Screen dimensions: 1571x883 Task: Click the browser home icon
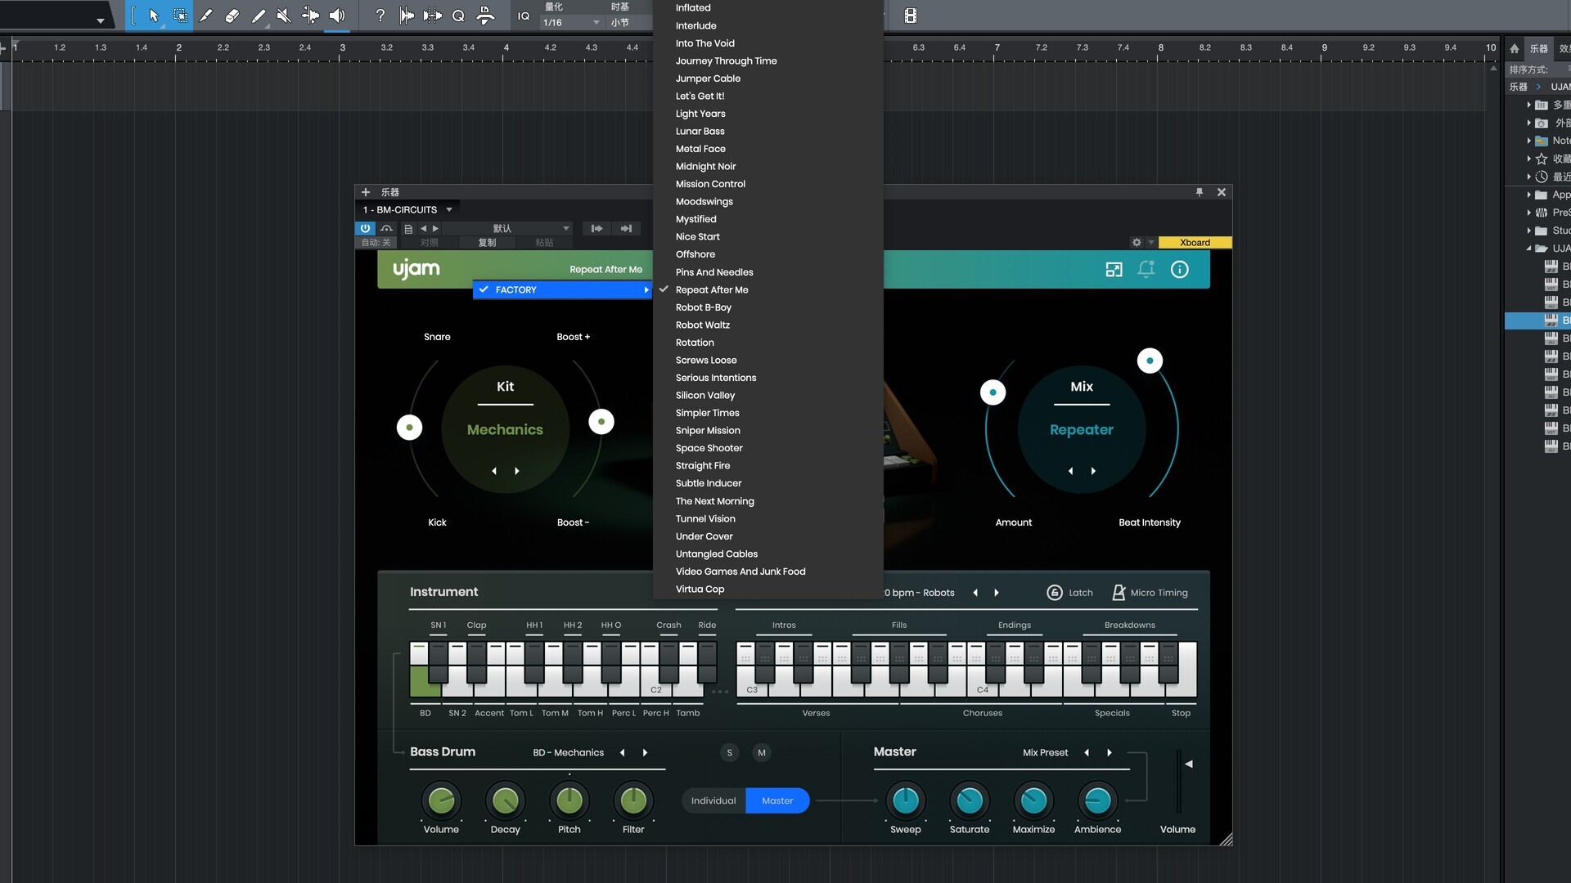click(x=1514, y=48)
